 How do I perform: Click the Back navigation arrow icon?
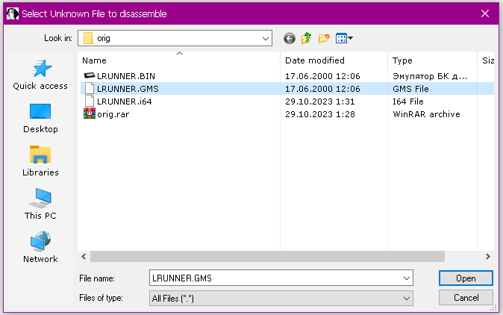click(x=290, y=38)
